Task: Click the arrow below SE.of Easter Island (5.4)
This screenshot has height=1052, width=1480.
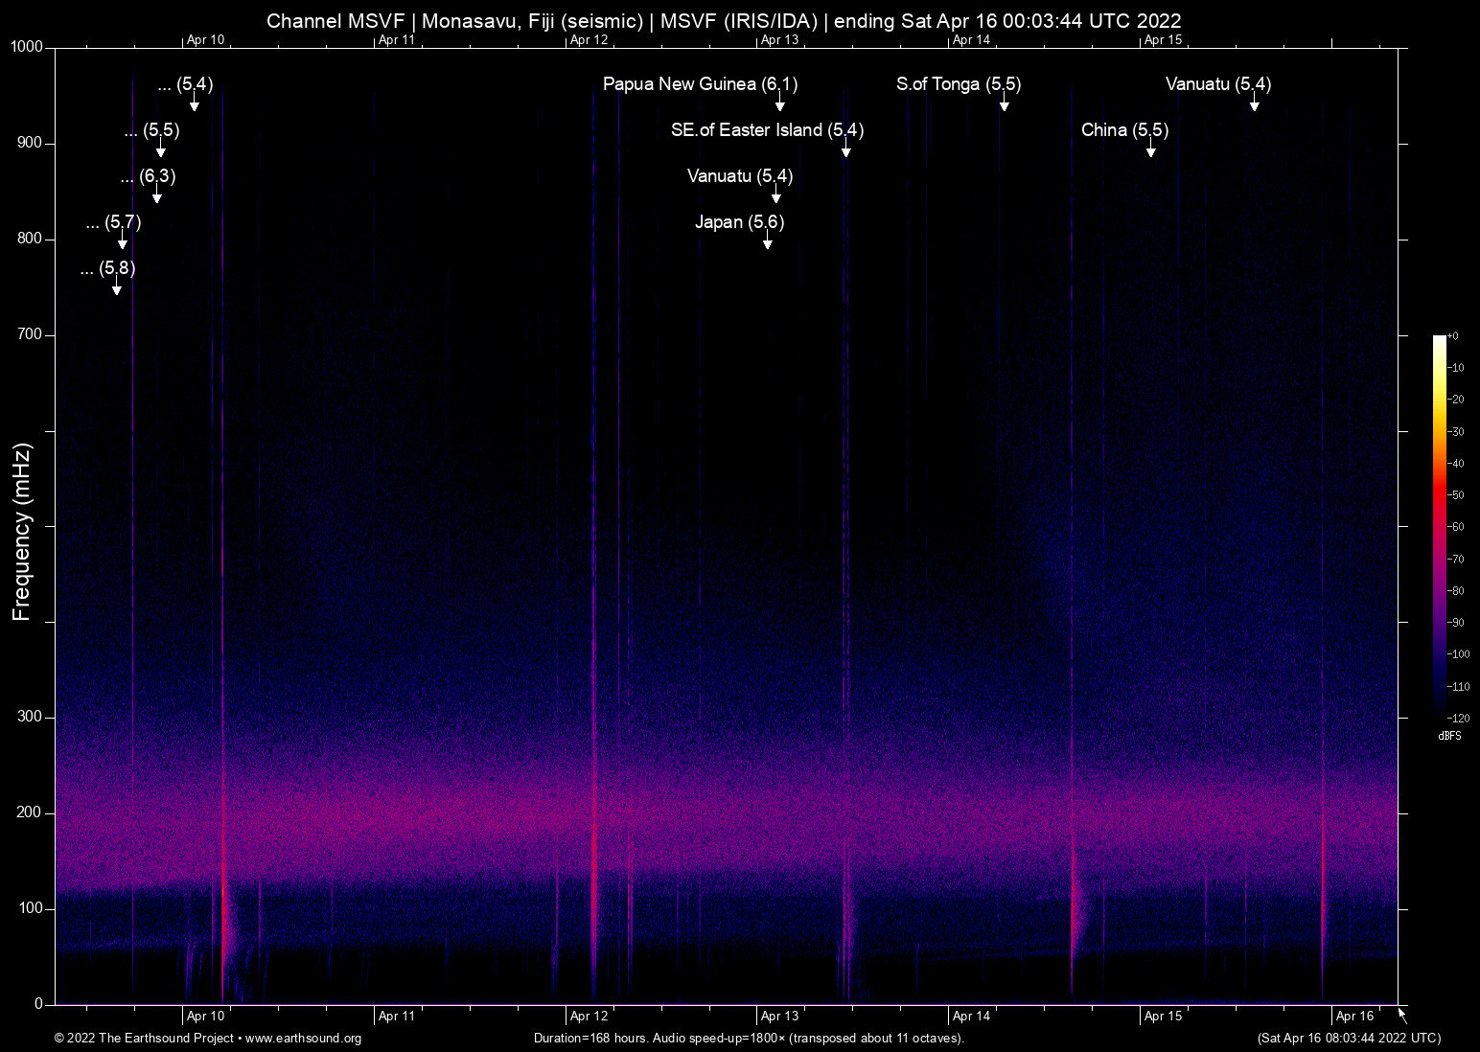Action: 845,149
